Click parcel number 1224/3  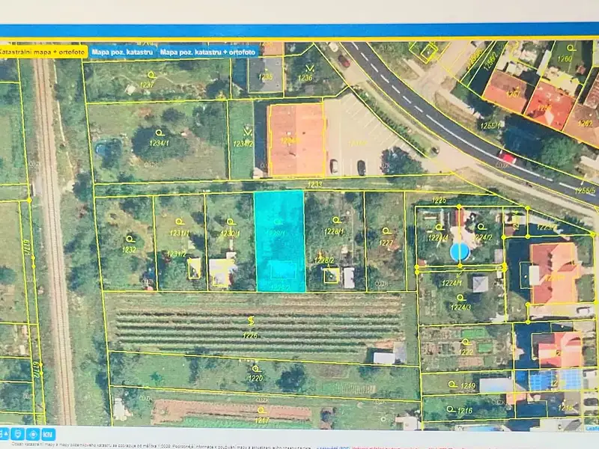click(x=460, y=307)
